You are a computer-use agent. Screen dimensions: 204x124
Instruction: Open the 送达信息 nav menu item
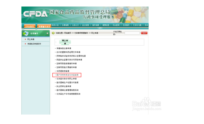[85, 25]
